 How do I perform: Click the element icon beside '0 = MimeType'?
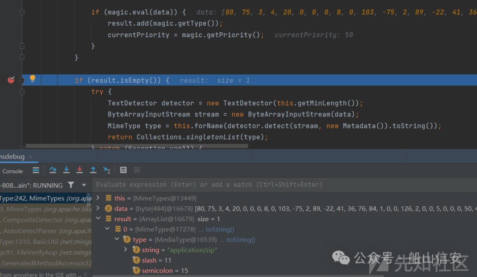coord(118,229)
